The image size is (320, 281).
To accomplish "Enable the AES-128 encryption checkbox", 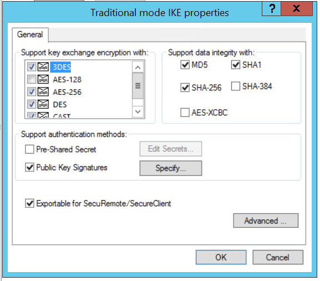I will click(32, 79).
